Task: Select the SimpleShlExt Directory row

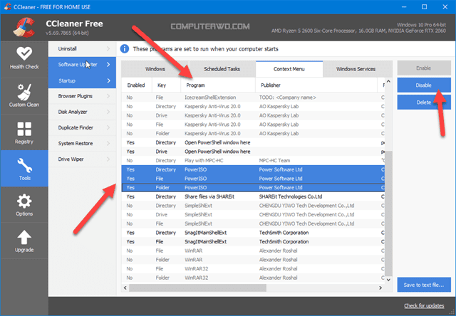Action: [253, 206]
